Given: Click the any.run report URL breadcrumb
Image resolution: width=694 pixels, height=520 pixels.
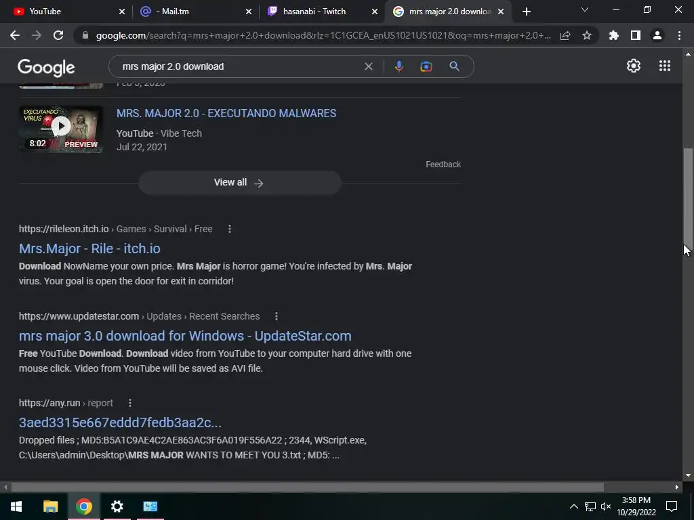Looking at the screenshot, I should (x=66, y=403).
